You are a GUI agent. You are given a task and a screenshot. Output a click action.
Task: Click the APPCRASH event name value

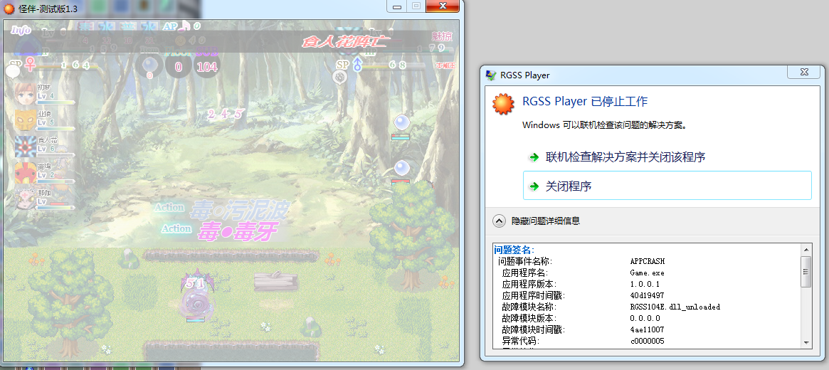pyautogui.click(x=647, y=262)
